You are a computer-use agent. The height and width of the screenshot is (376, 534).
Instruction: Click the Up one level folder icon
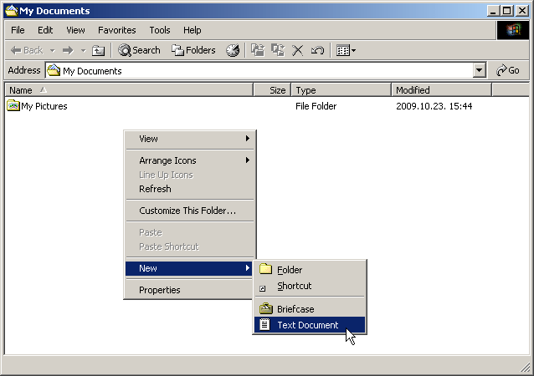(98, 51)
